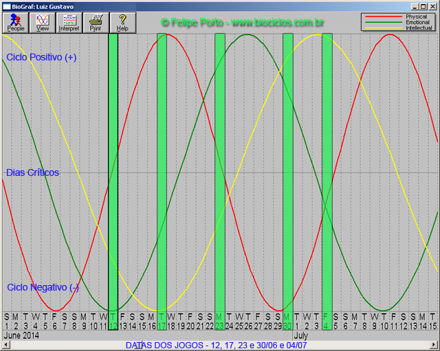
Task: Select the green bar on June 17
Action: pyautogui.click(x=162, y=172)
